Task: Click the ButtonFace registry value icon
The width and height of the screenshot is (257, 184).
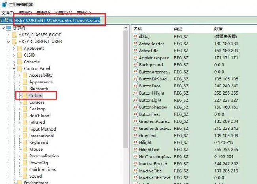Action: (x=135, y=86)
